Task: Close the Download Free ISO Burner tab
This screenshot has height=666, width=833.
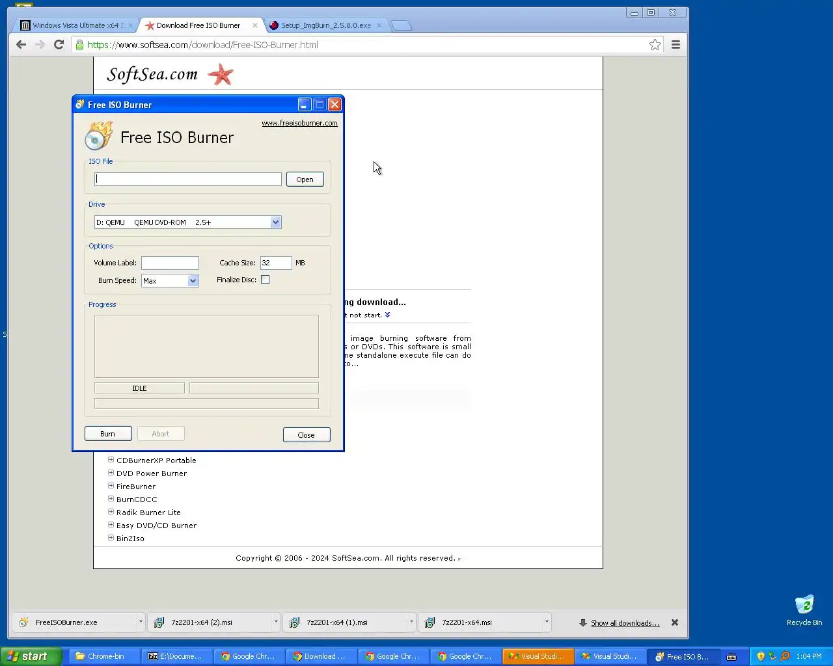Action: click(x=255, y=25)
